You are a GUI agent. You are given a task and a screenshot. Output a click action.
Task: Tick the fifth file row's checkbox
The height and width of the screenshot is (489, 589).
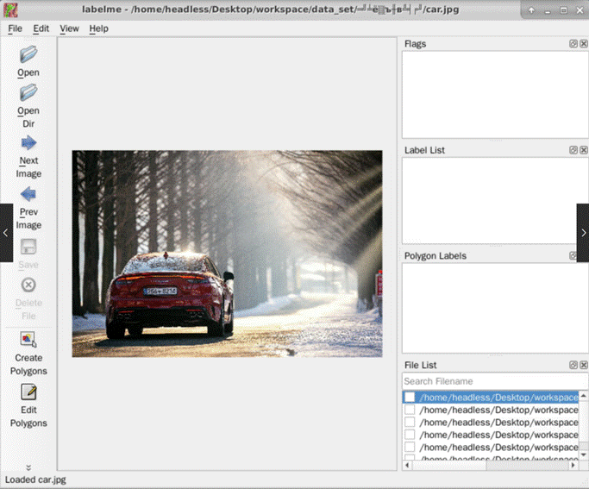[410, 447]
